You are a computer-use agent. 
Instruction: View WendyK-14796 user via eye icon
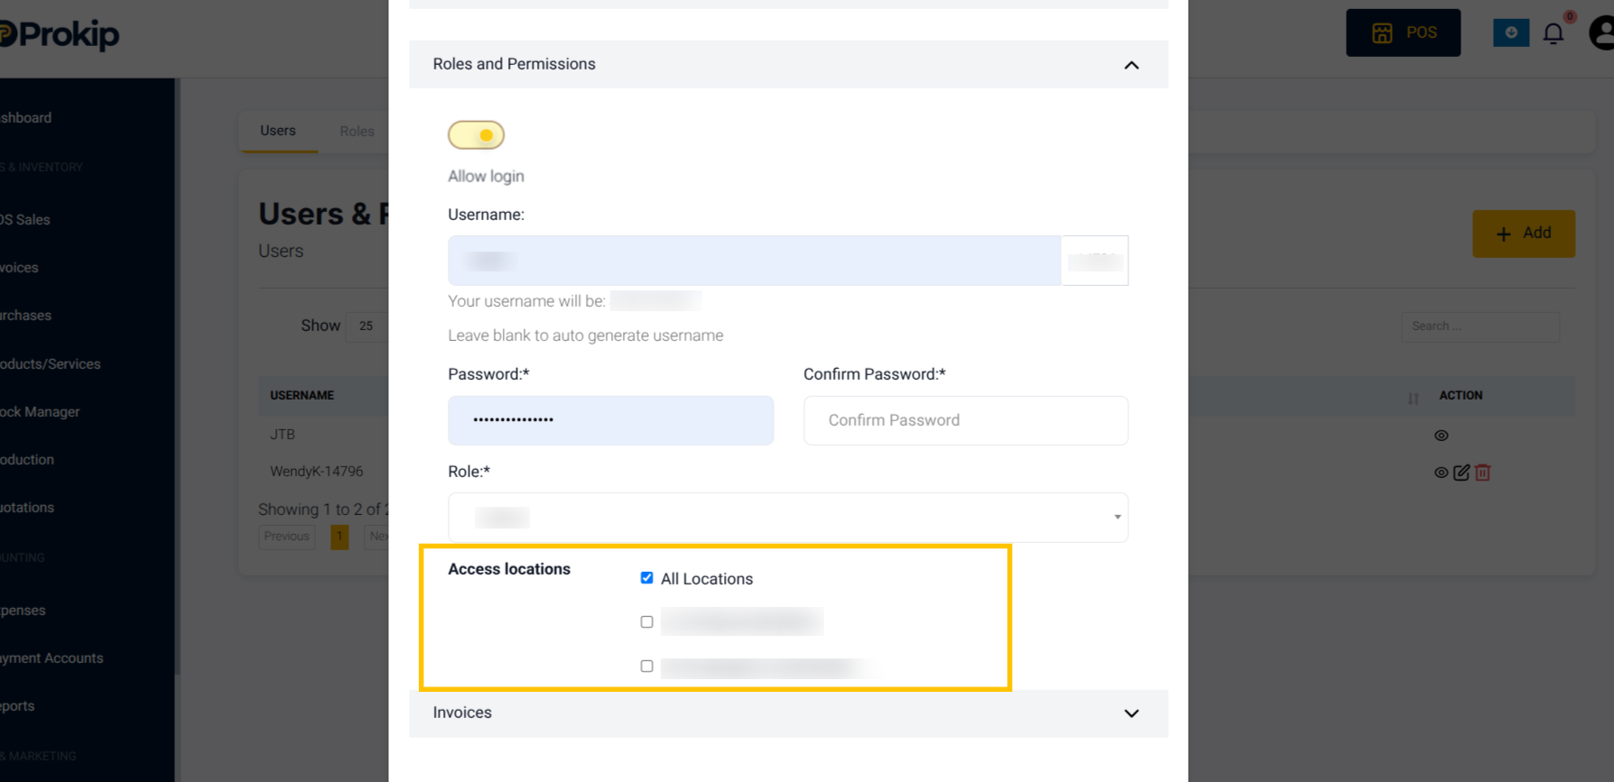tap(1442, 473)
